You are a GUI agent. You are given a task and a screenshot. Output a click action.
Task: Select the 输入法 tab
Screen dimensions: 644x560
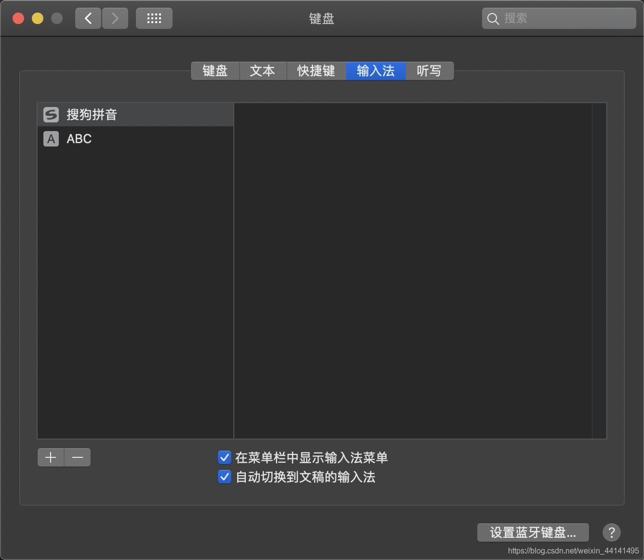(x=376, y=71)
